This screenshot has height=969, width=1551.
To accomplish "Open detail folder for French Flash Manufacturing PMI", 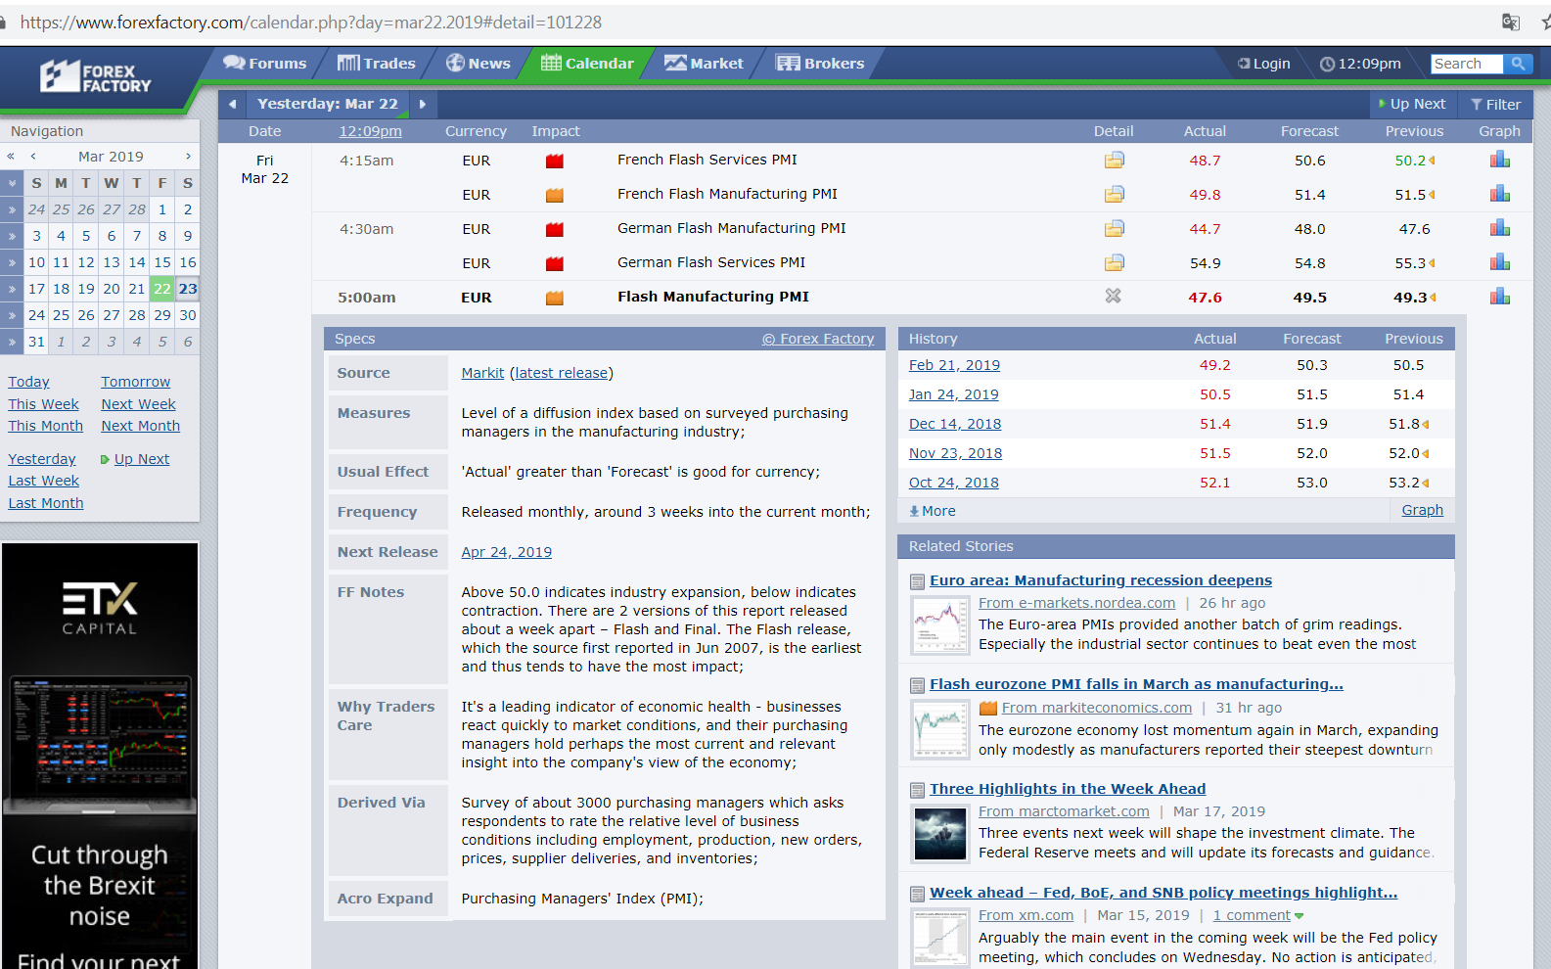I will [1114, 194].
